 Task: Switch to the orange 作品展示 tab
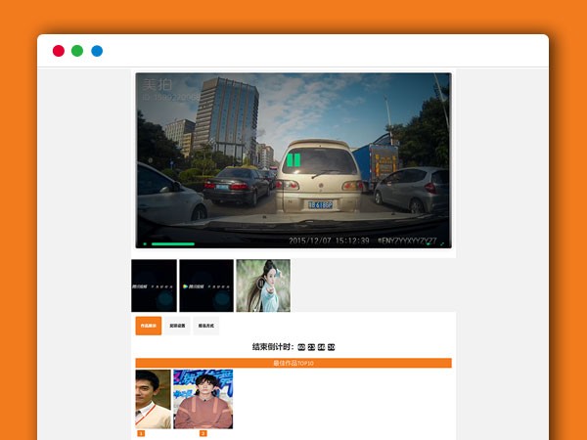(148, 326)
